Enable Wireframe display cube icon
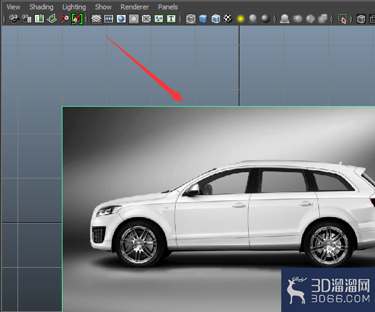 point(191,19)
